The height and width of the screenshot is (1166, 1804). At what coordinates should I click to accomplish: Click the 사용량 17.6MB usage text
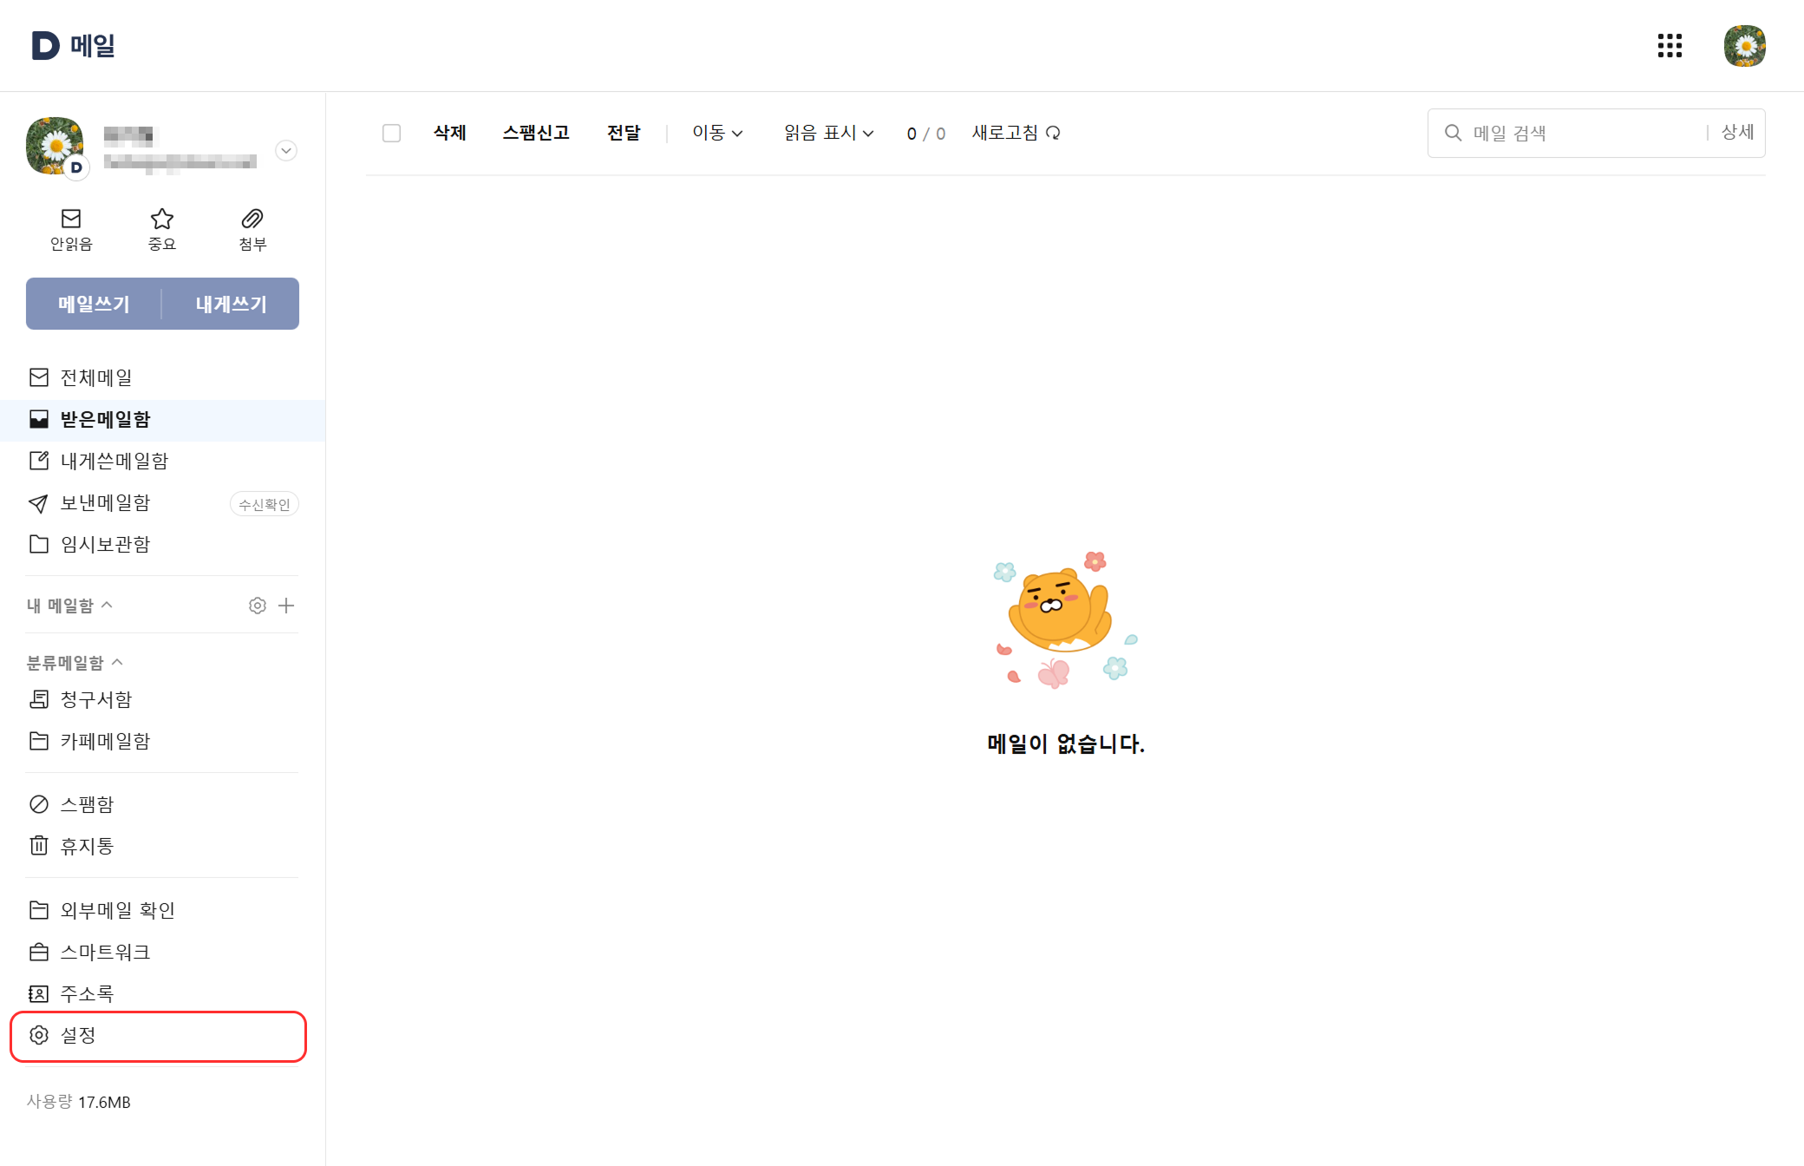(x=79, y=1102)
